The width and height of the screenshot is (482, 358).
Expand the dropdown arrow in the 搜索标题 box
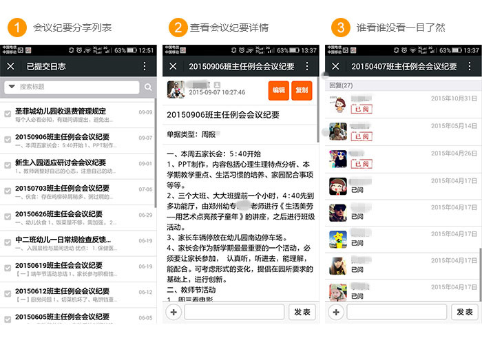pyautogui.click(x=12, y=87)
